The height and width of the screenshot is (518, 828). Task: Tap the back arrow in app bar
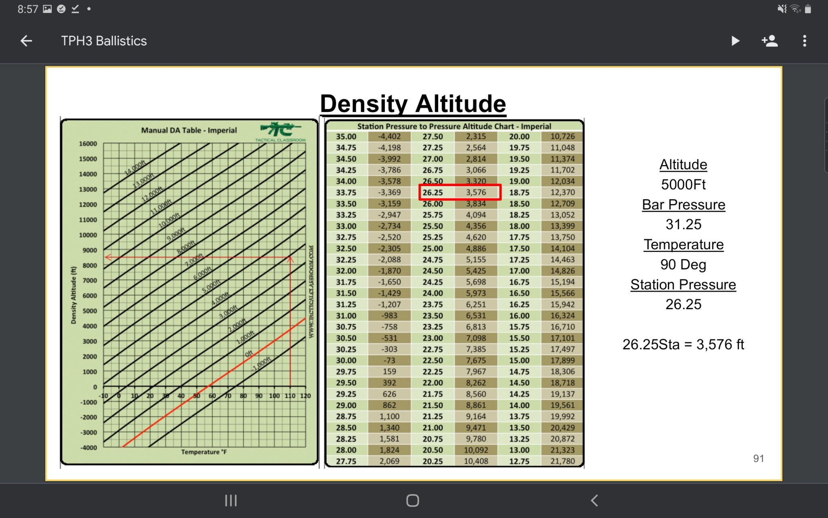click(26, 41)
